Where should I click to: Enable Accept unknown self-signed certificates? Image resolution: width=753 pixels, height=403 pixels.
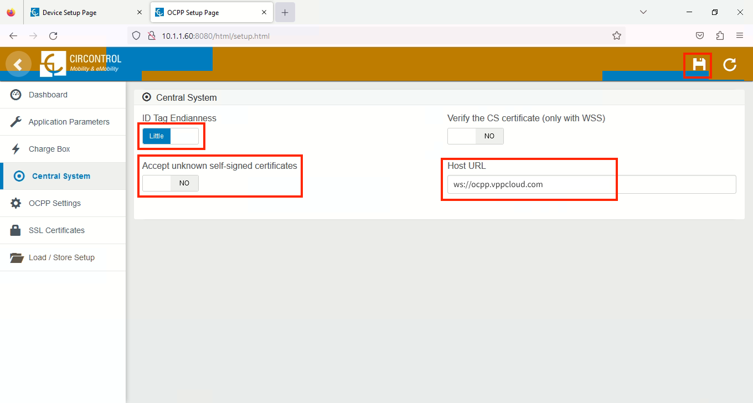[170, 183]
